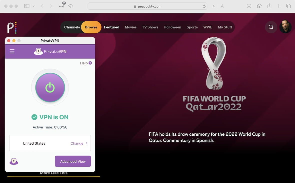Reload the page in Safari
Image resolution: width=295 pixels, height=183 pixels.
click(204, 6)
